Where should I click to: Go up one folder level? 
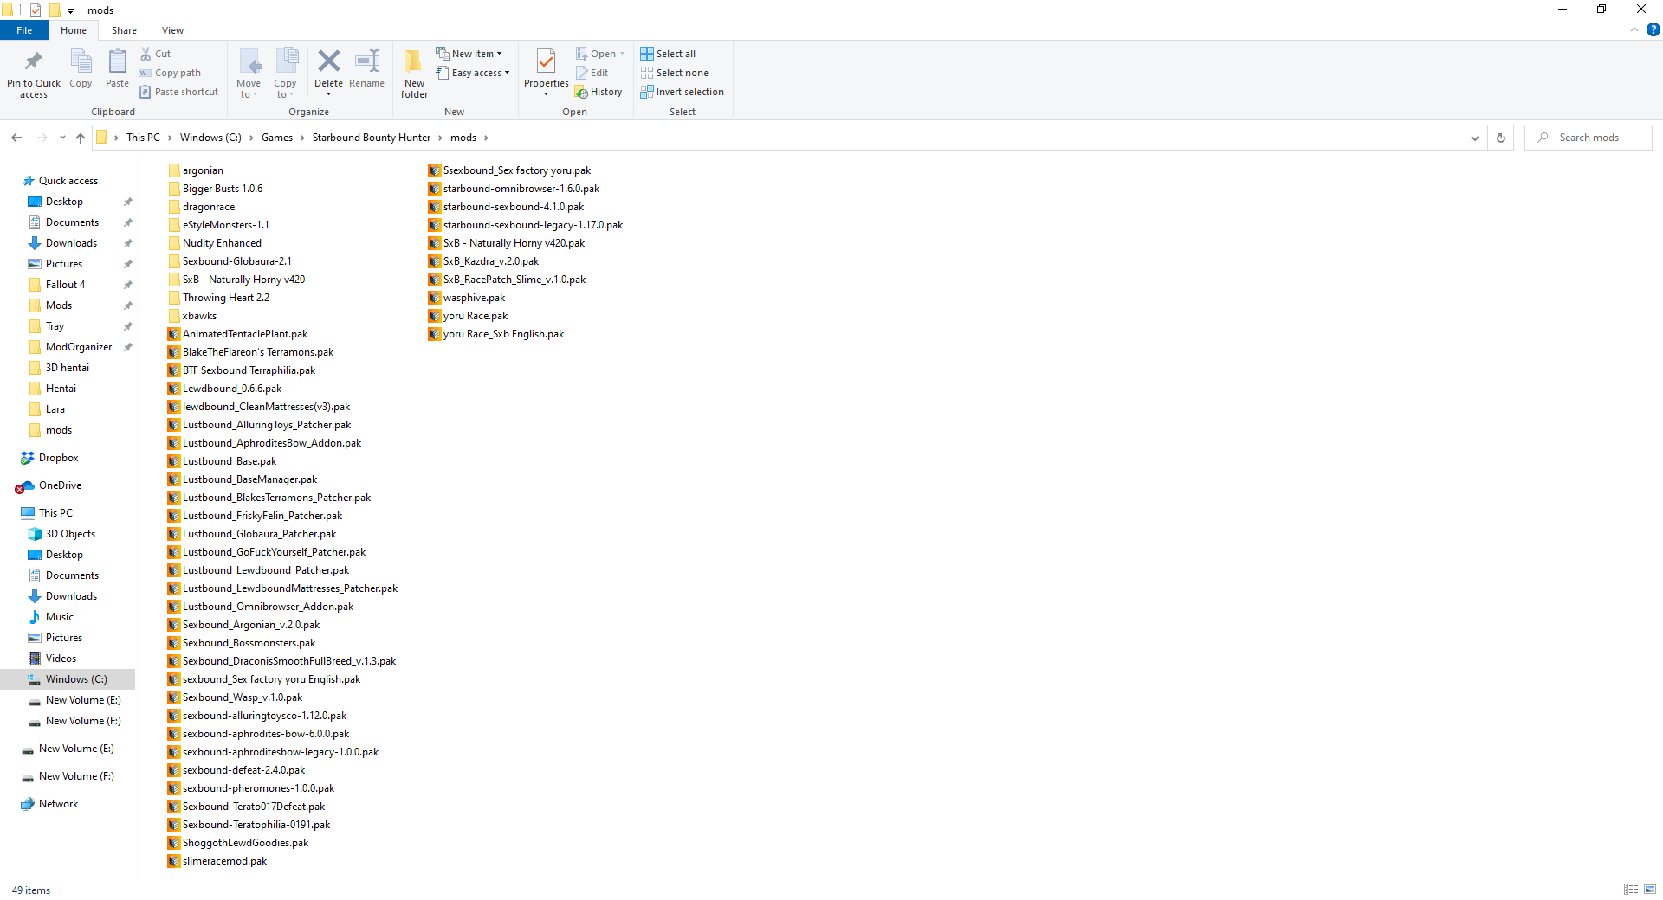click(x=81, y=138)
